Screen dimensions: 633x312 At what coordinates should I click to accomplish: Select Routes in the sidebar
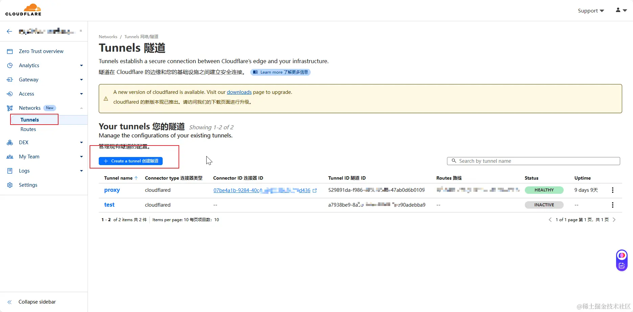(28, 129)
